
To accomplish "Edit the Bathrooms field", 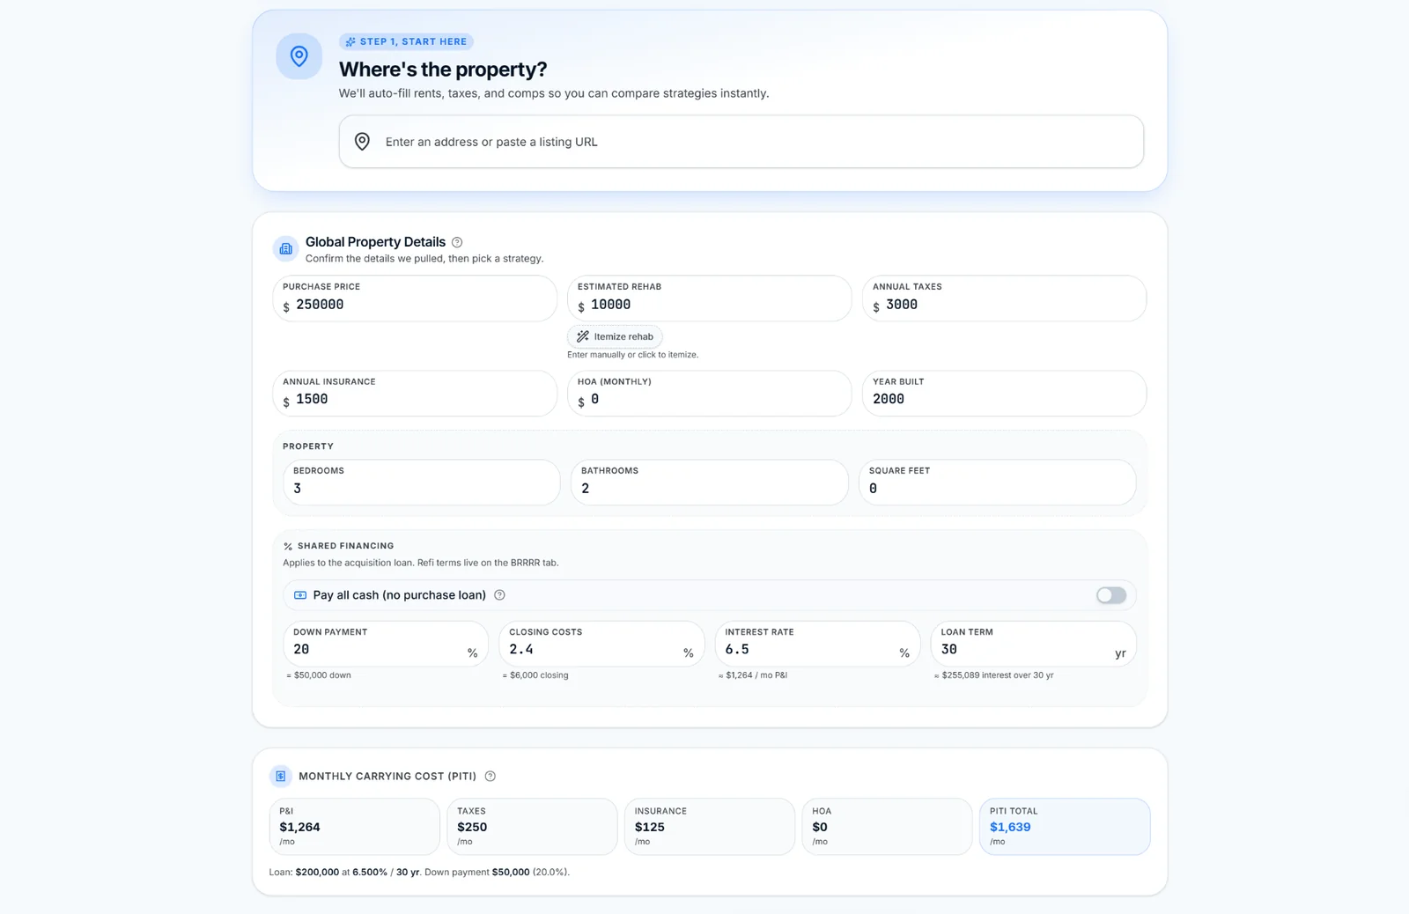I will pyautogui.click(x=710, y=483).
